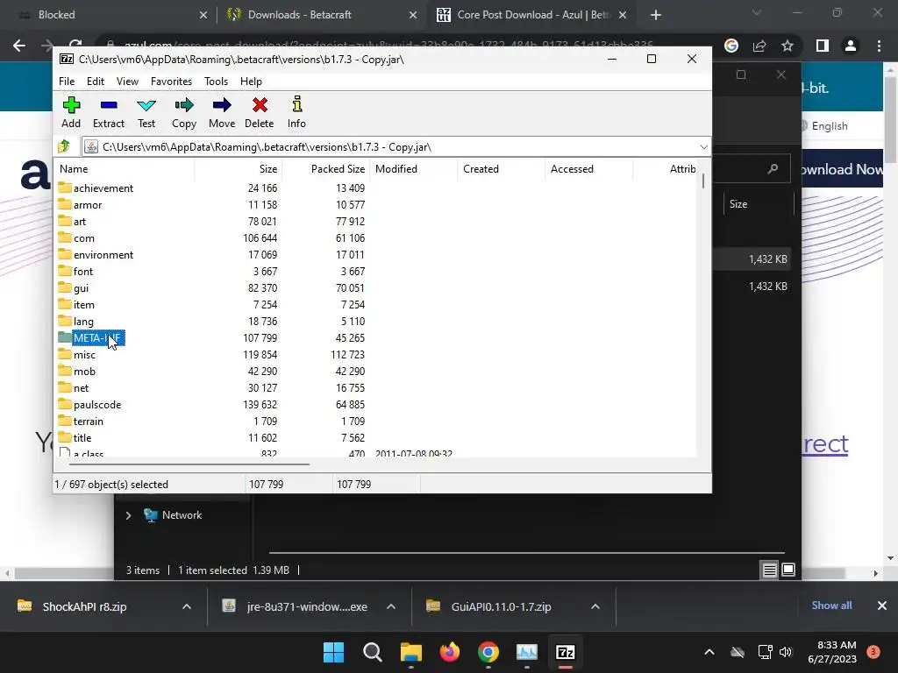
Task: Click the Google account icon in the address bar
Action: (x=731, y=46)
